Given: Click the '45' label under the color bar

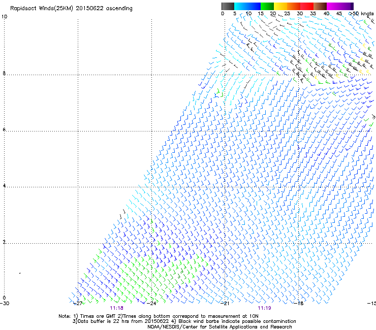Looking at the screenshot, I should [339, 14].
